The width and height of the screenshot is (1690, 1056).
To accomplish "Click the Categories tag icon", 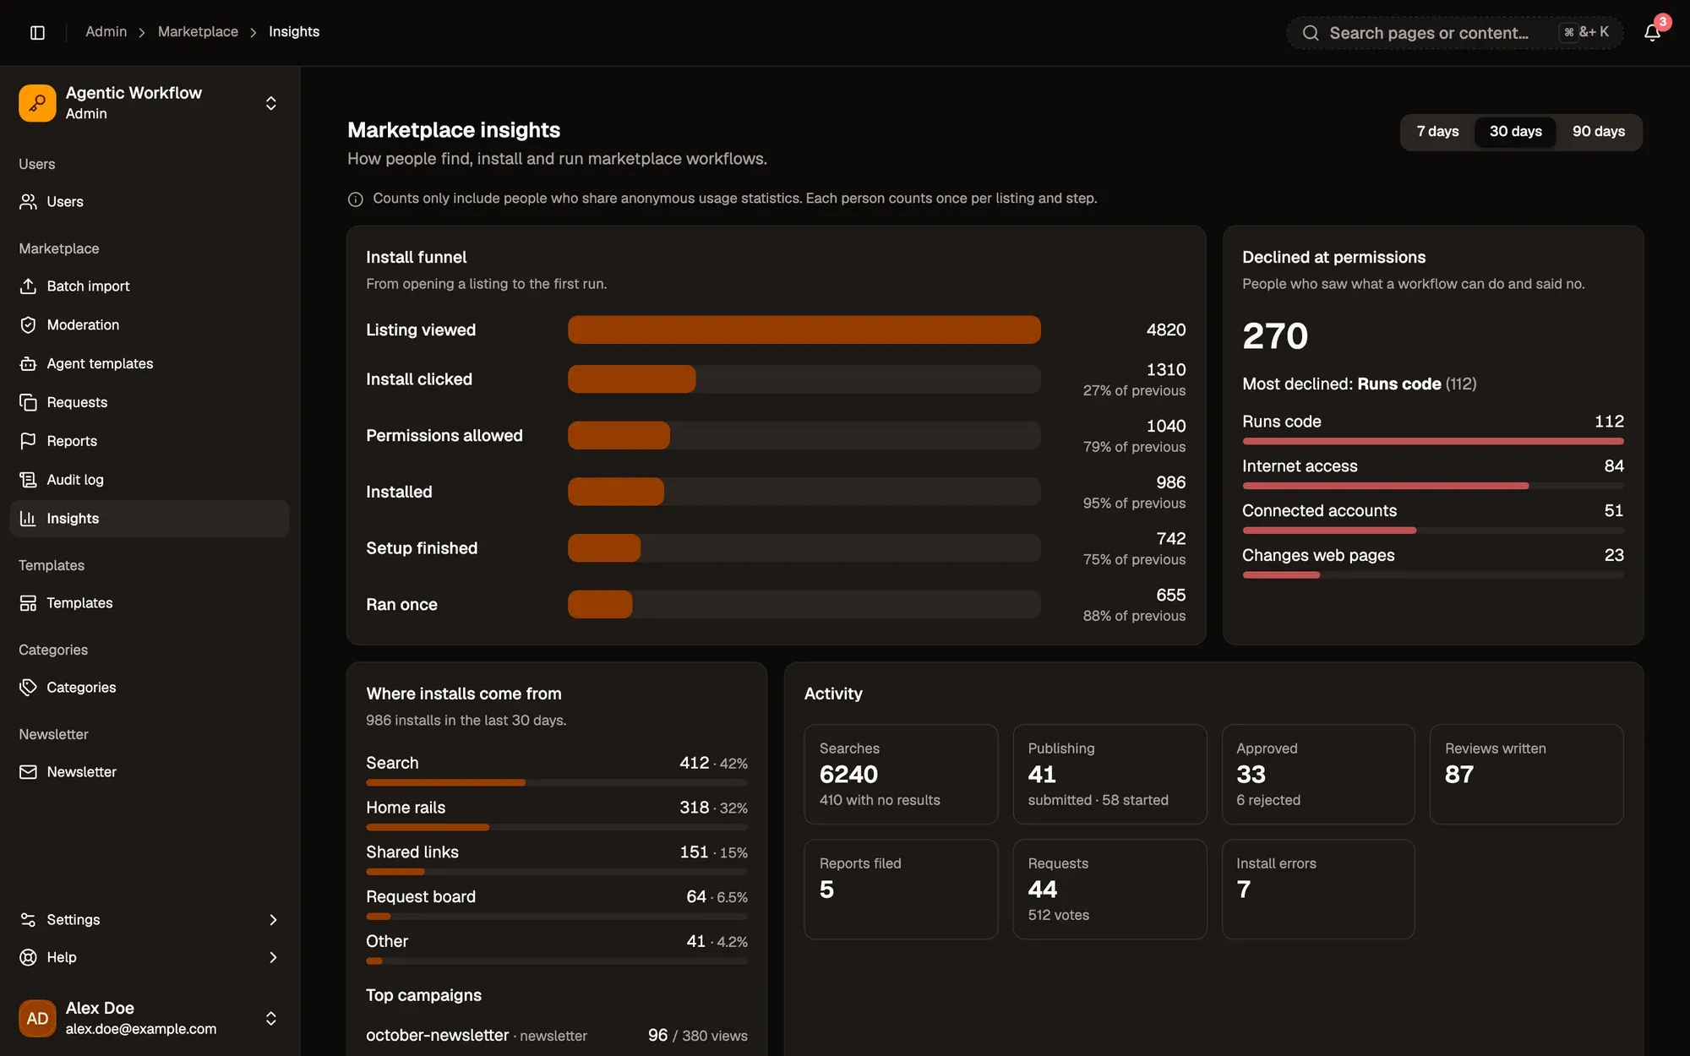I will (28, 688).
